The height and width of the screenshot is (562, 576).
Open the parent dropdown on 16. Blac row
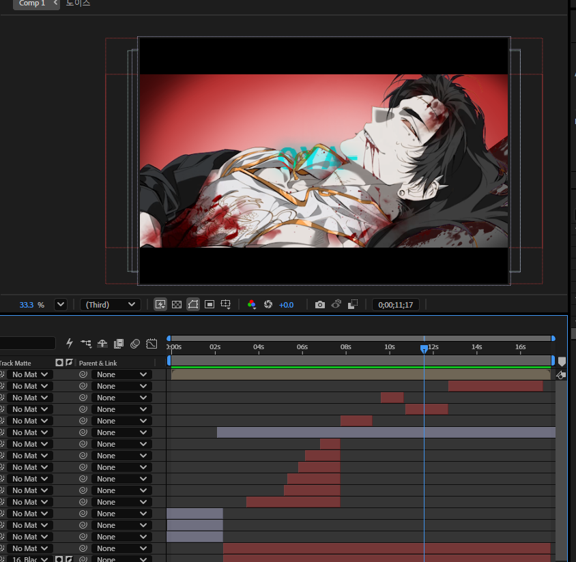coord(121,559)
